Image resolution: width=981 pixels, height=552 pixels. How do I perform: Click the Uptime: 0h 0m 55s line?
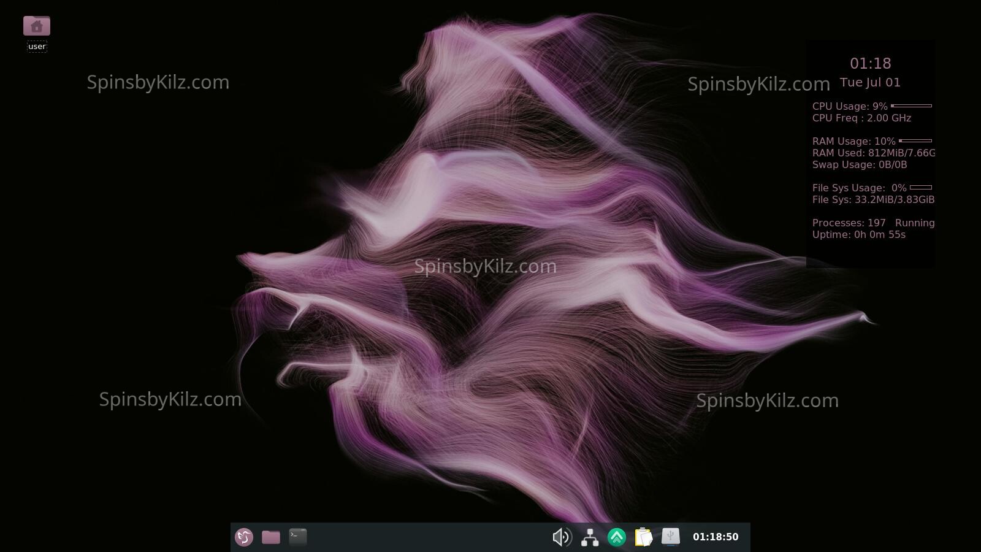(859, 235)
